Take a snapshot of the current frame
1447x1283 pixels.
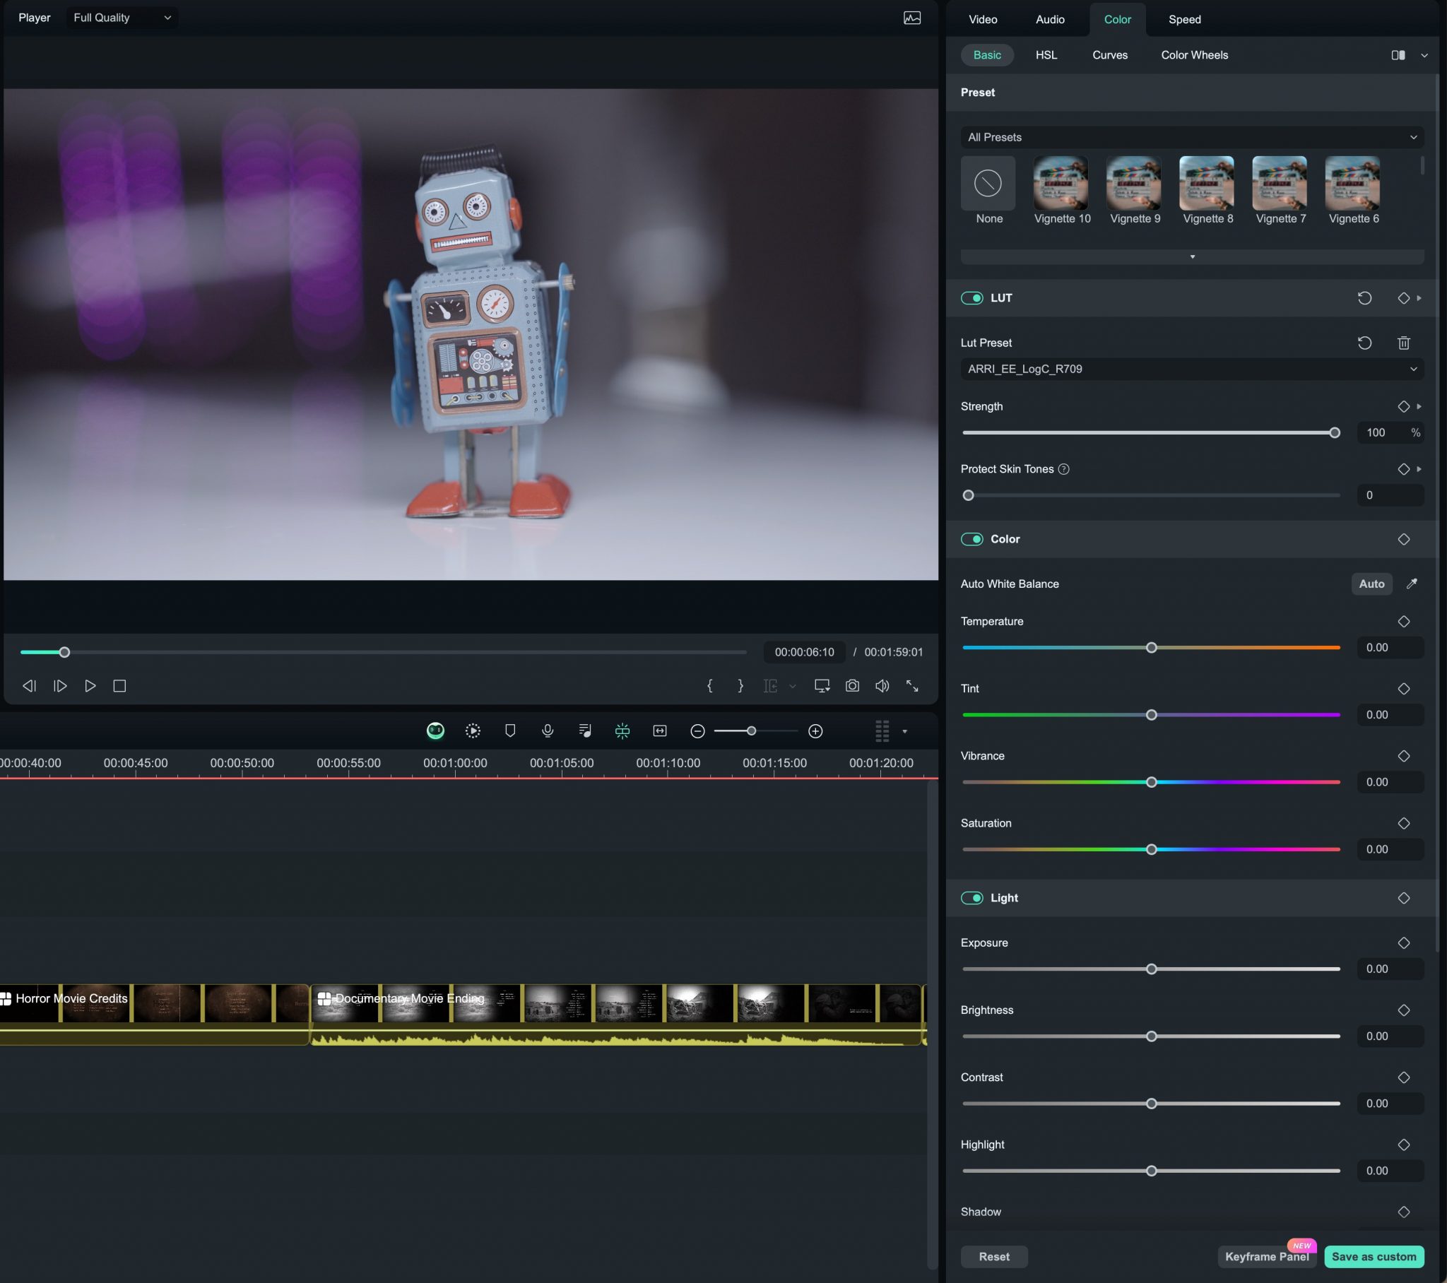point(852,685)
